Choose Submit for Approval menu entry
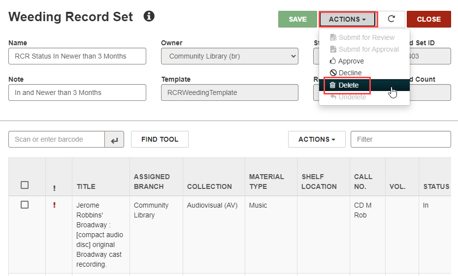Screen dimensions: 458x276 tap(364, 49)
